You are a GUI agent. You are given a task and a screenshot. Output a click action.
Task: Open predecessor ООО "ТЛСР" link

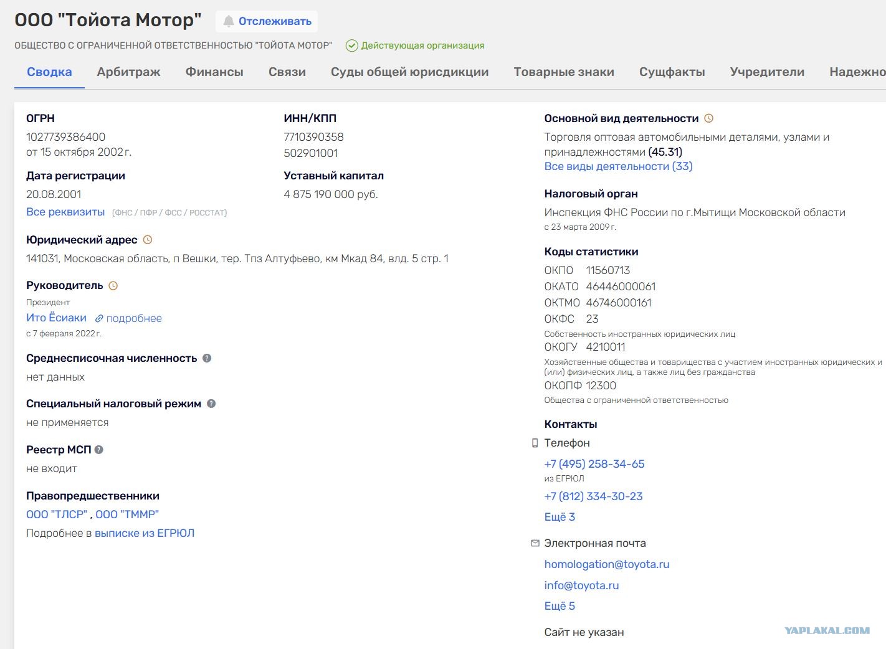(x=57, y=514)
